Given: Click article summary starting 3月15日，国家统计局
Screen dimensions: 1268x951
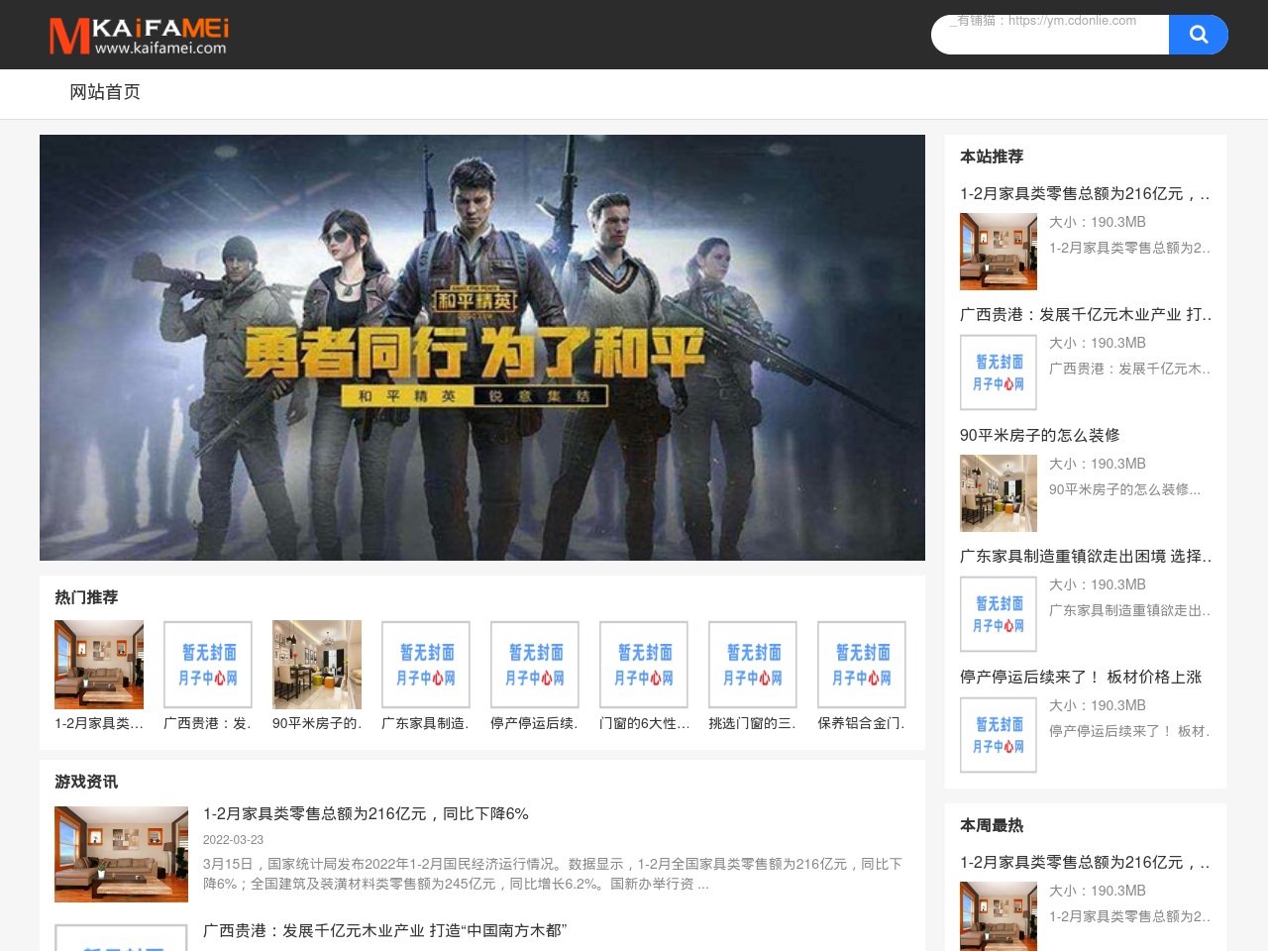Looking at the screenshot, I should pyautogui.click(x=553, y=874).
